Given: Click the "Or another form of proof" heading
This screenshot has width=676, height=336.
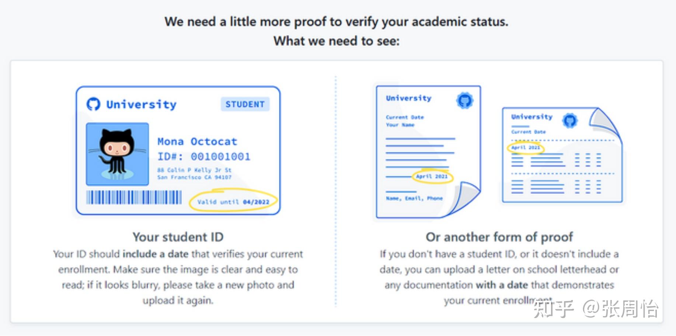Looking at the screenshot, I should pos(499,237).
